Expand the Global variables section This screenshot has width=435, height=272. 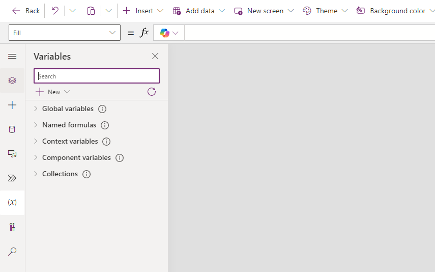click(36, 108)
